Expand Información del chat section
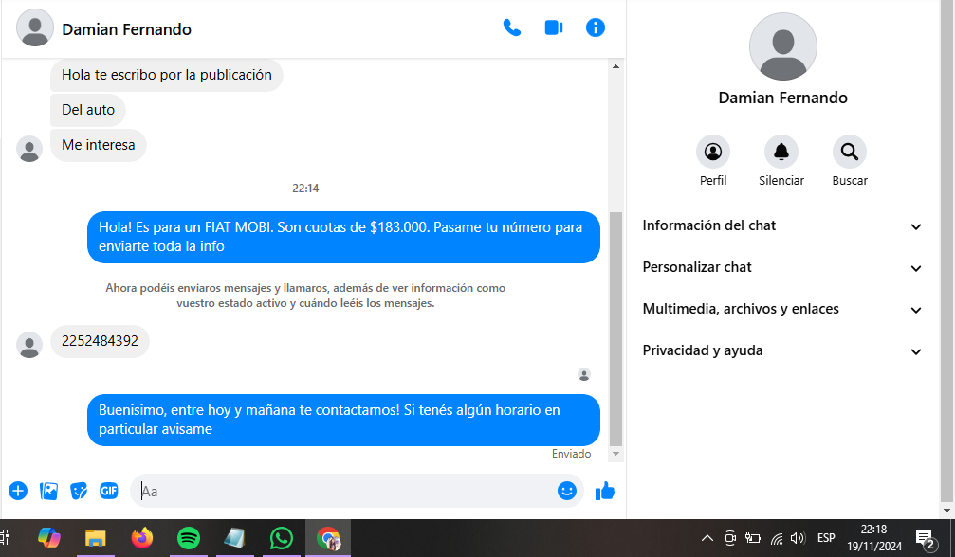Screen dimensions: 955x557 (x=782, y=226)
